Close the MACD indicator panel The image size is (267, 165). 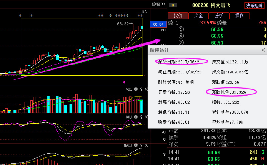(146, 145)
